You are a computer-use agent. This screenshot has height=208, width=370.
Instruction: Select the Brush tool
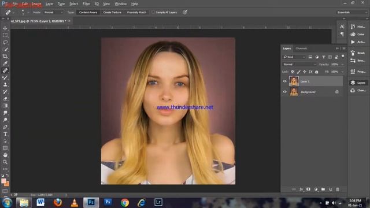point(5,77)
